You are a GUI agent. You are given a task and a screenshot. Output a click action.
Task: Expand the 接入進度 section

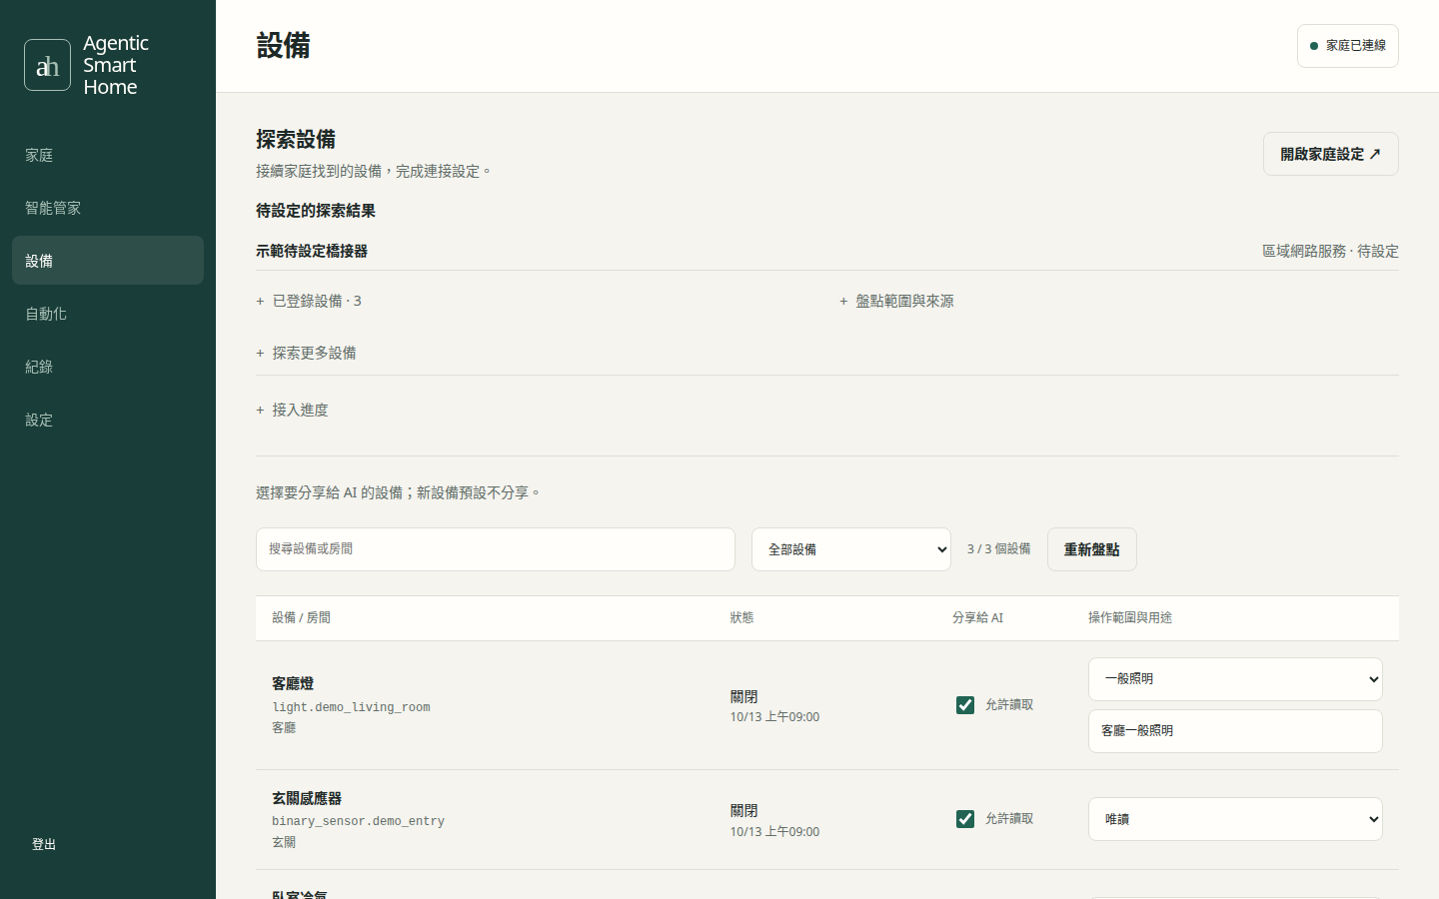292,410
